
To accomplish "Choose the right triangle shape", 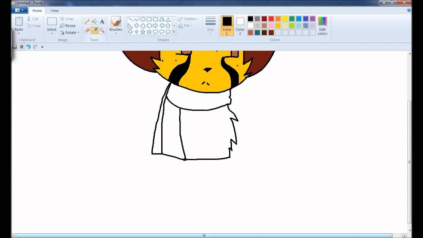I will [x=130, y=26].
